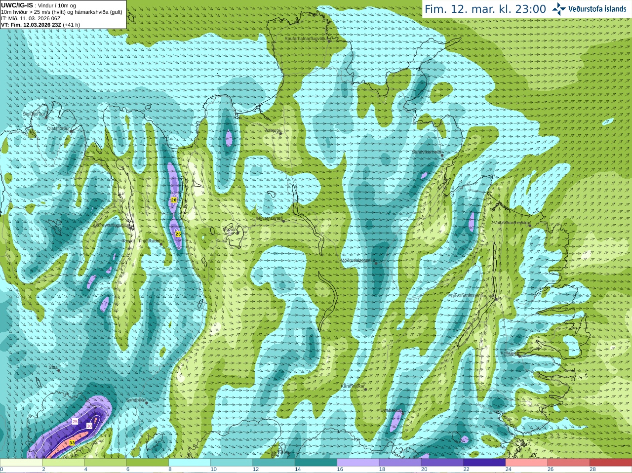Viewport: 632px width, 473px height.
Task: Select the 18–20 m/s legend color
Action: [400, 463]
